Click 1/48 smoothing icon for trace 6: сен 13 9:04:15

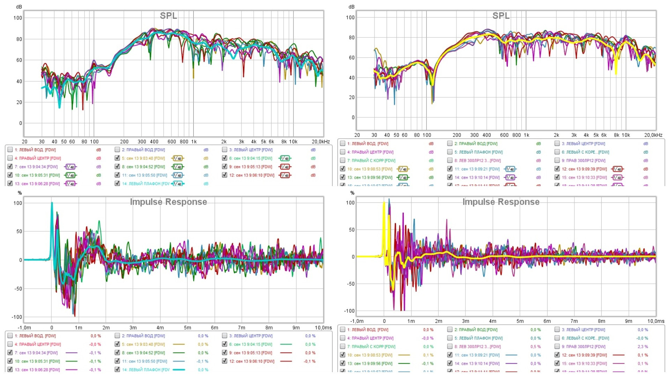285,158
